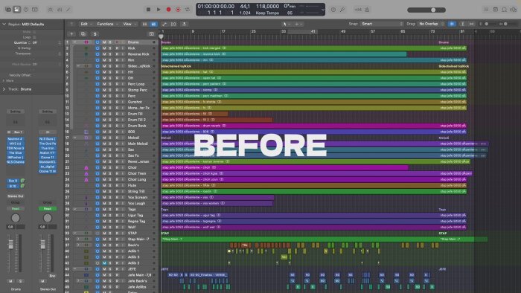Tick the region Mute checkbox

pyautogui.click(x=34, y=32)
